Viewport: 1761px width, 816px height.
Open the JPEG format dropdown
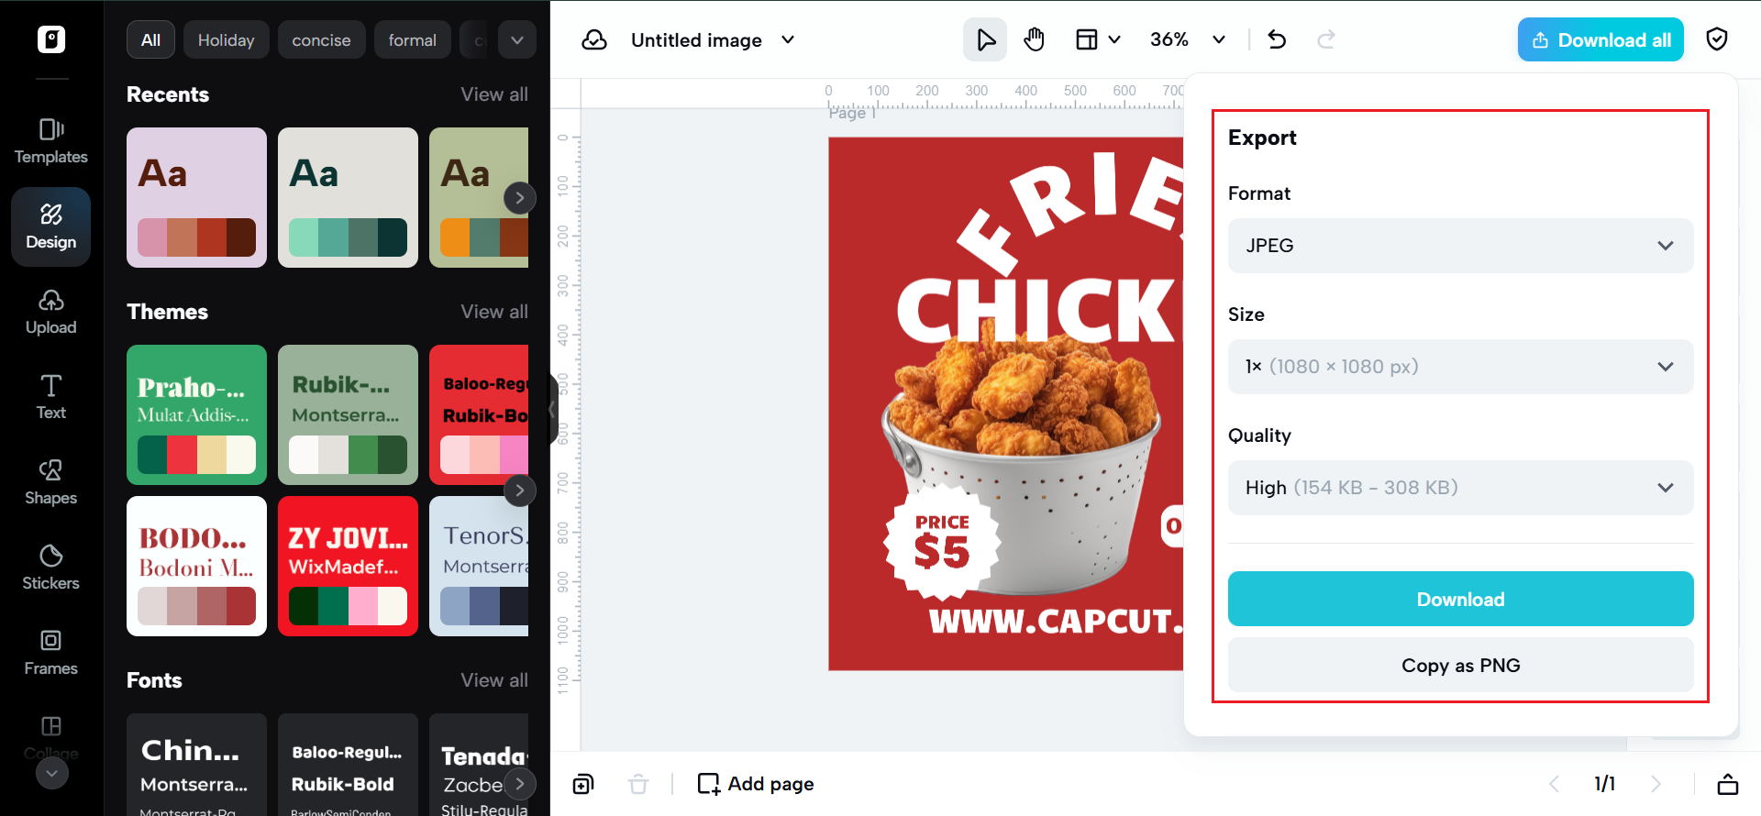point(1460,246)
